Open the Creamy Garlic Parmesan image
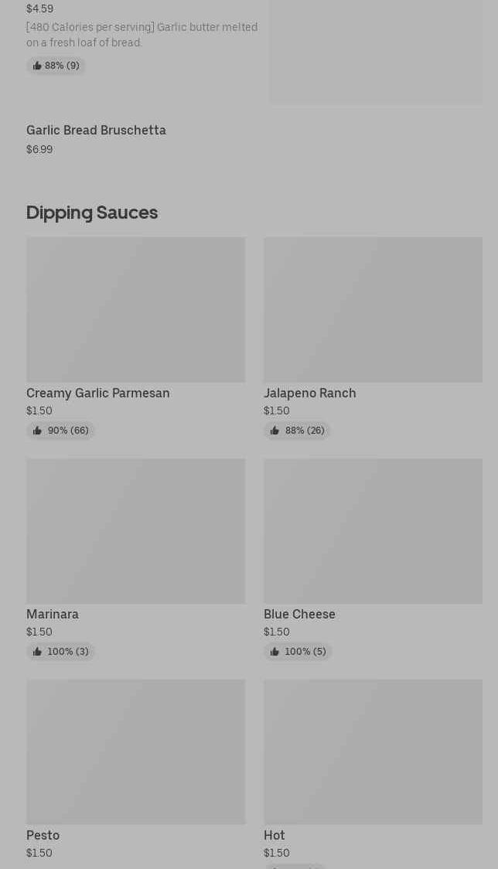 click(136, 310)
